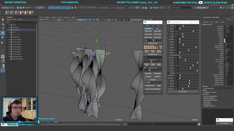The height and width of the screenshot is (131, 234).
Task: Open the CurveTools Options menu
Action: click(x=147, y=26)
